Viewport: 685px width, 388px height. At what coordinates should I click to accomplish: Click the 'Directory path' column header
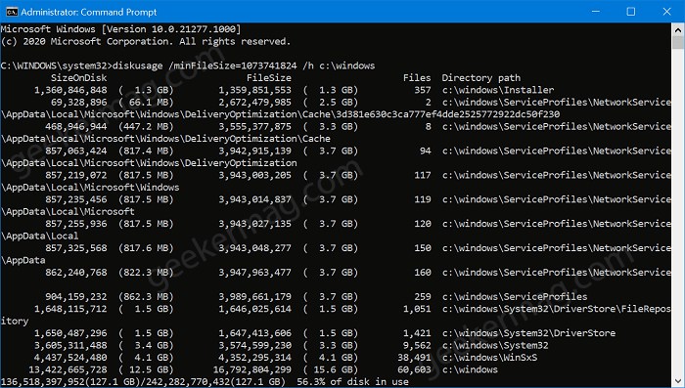(x=481, y=78)
